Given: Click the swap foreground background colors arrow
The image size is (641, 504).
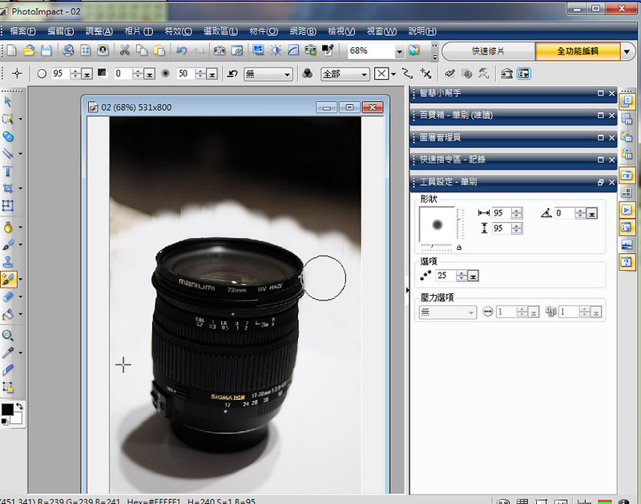Looking at the screenshot, I should click(19, 406).
